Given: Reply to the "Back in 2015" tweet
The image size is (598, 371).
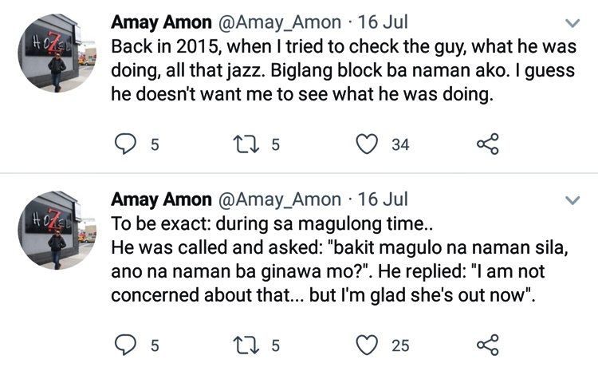Looking at the screenshot, I should tap(128, 144).
